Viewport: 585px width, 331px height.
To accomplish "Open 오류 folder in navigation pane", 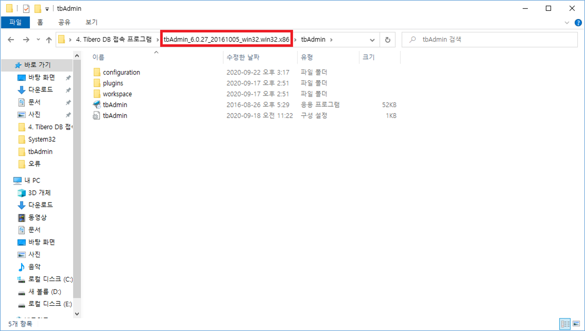I will tap(35, 164).
